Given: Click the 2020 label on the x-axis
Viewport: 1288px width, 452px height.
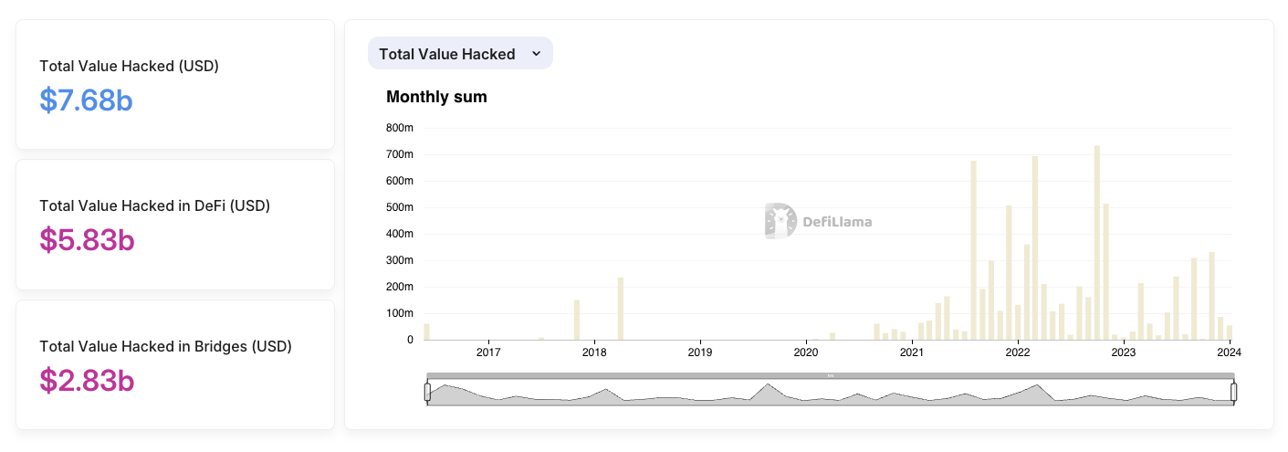Looking at the screenshot, I should click(805, 352).
